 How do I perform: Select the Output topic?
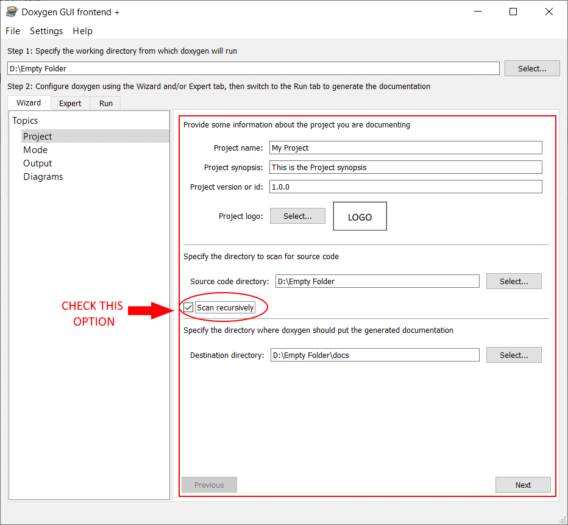pos(37,163)
